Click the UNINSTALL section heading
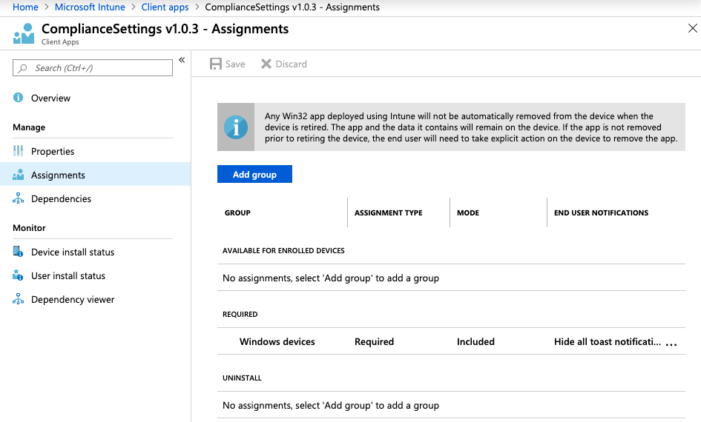Screen dimensions: 701x422 click(x=242, y=378)
